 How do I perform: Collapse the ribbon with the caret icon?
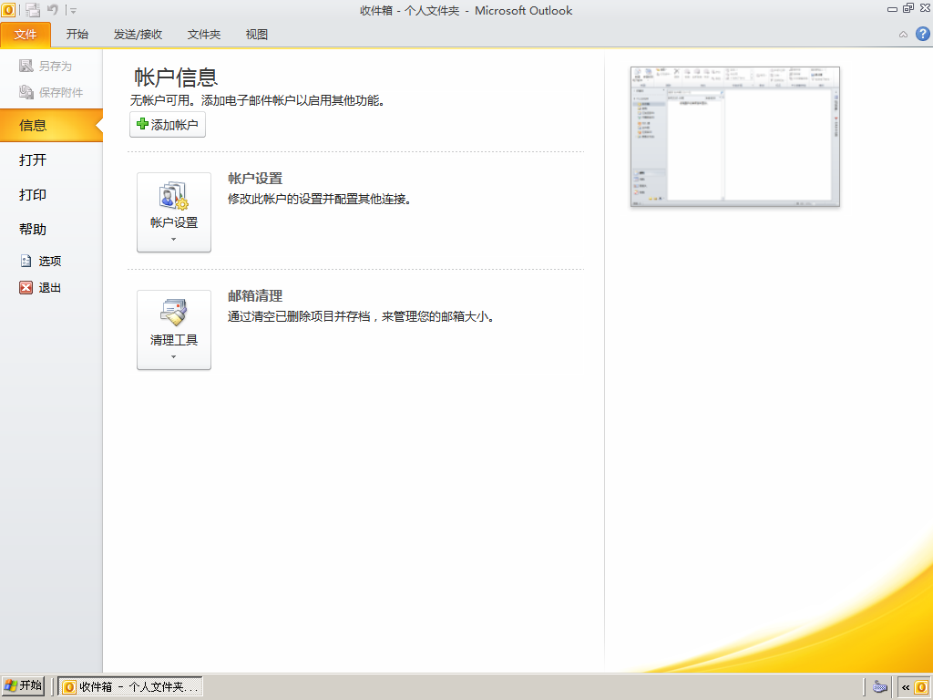[903, 35]
